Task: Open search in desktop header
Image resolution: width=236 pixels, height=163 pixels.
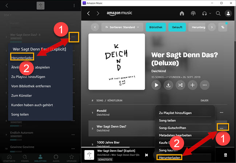Action: (218, 13)
